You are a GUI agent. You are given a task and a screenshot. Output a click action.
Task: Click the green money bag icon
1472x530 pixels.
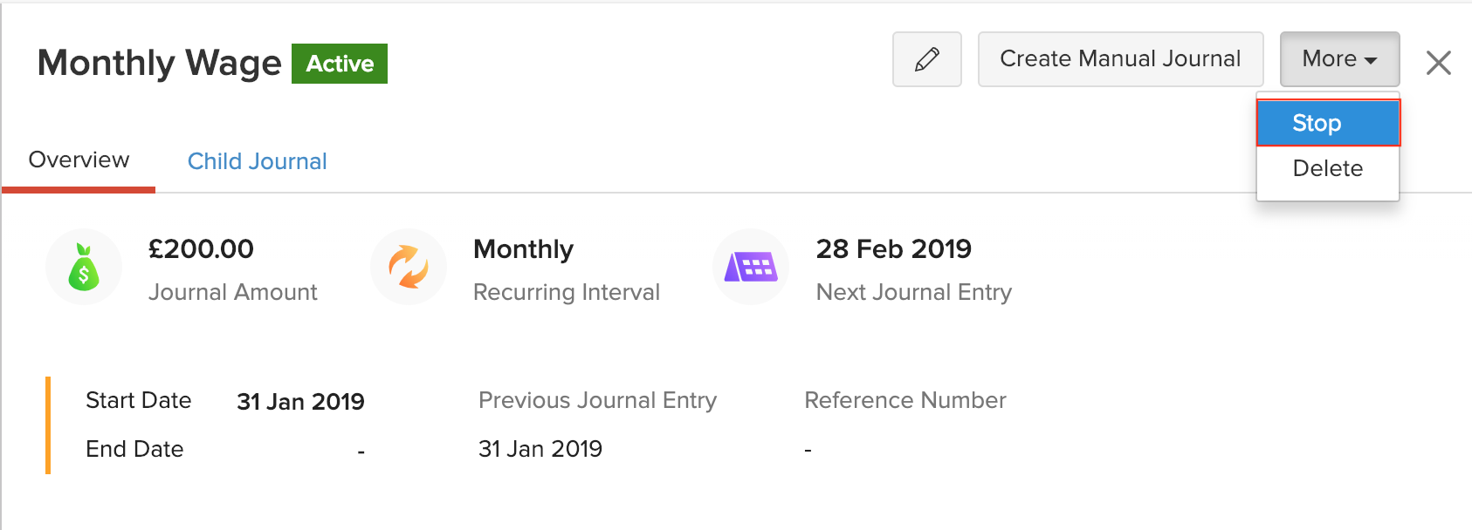tap(84, 267)
